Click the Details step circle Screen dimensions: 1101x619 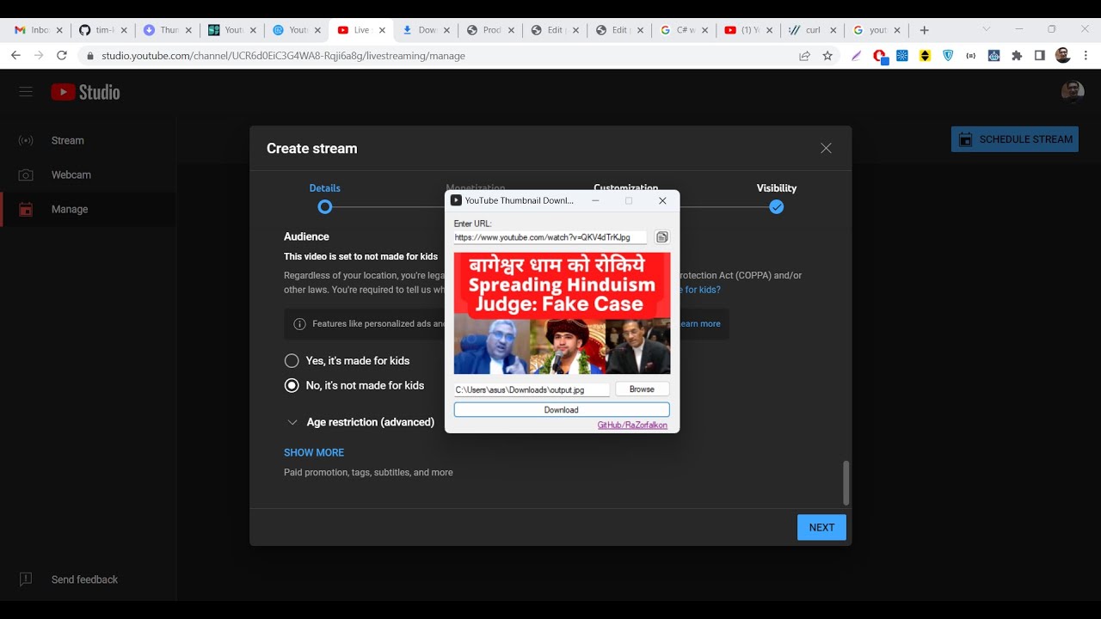coord(324,207)
